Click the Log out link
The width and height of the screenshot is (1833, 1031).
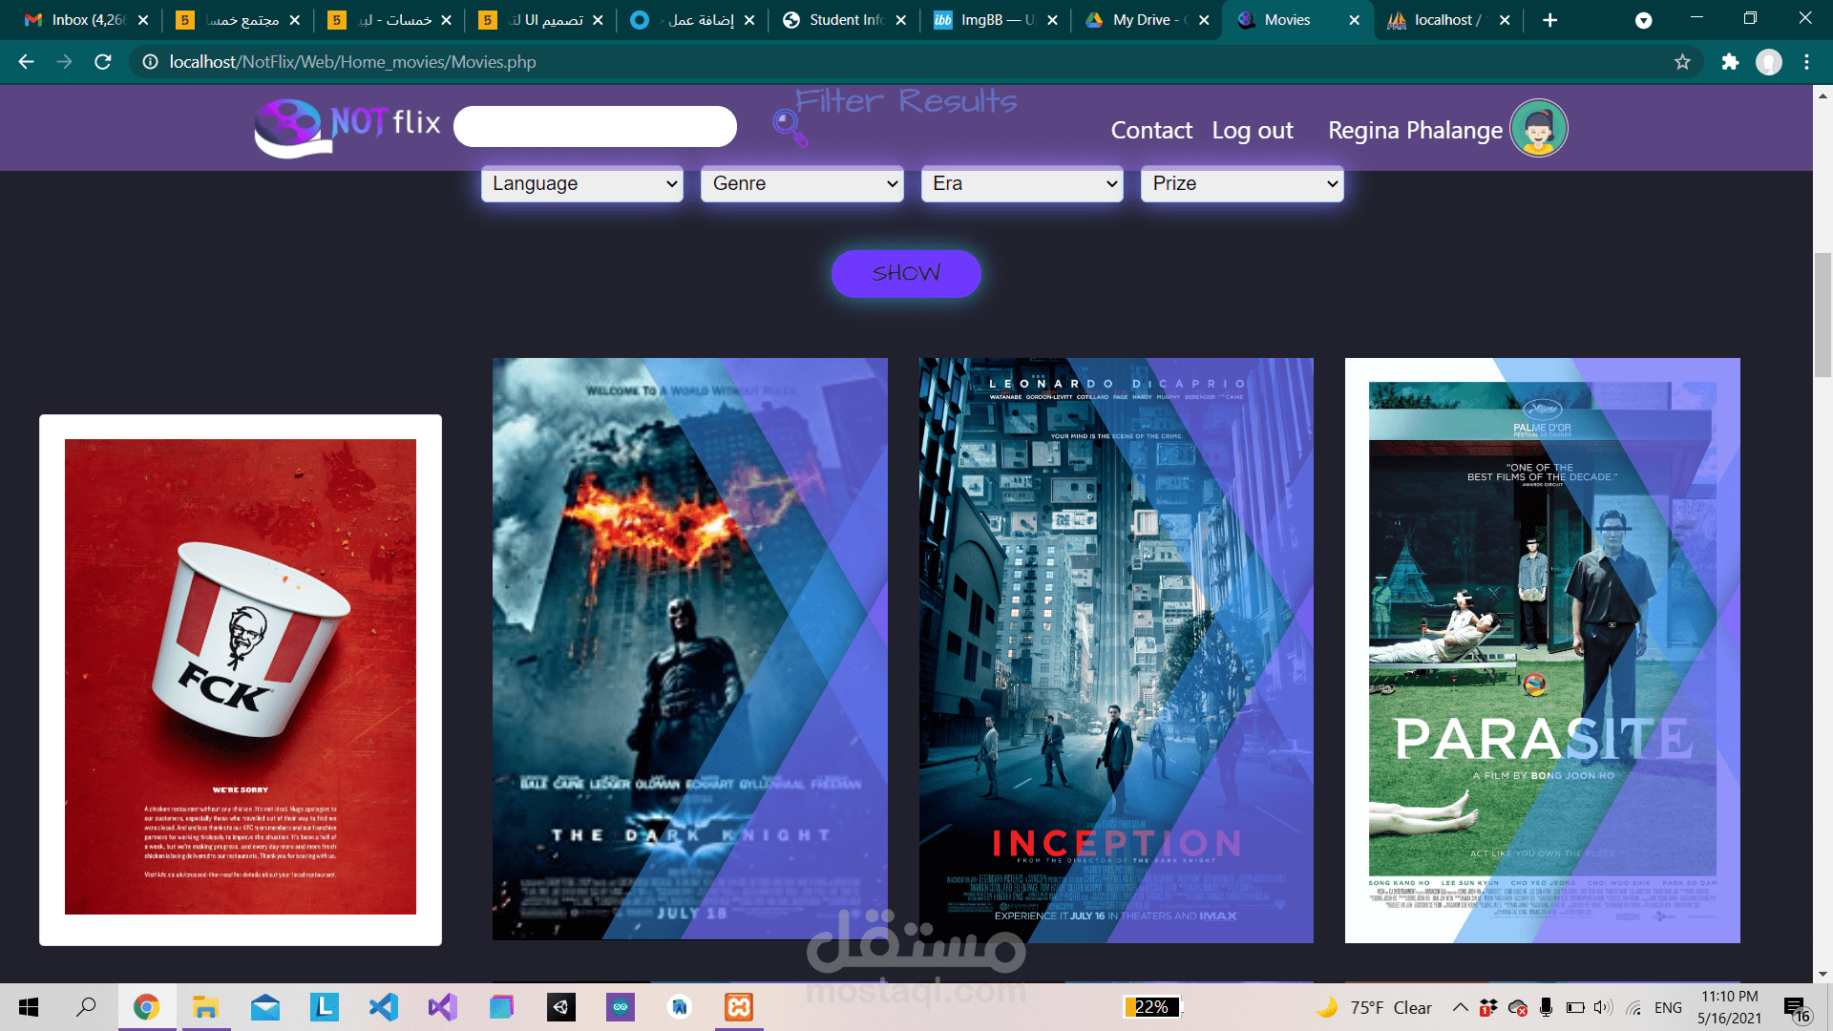pos(1252,131)
